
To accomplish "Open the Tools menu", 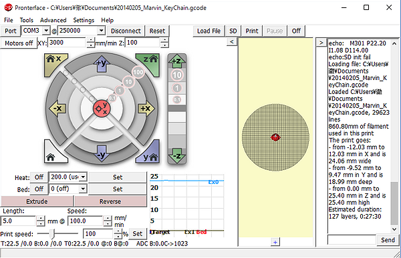I will click(27, 20).
